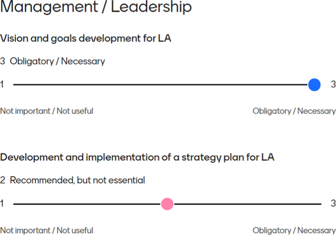The image size is (336, 235).
Task: Click the pink strategy plan slider handle
Action: [167, 204]
